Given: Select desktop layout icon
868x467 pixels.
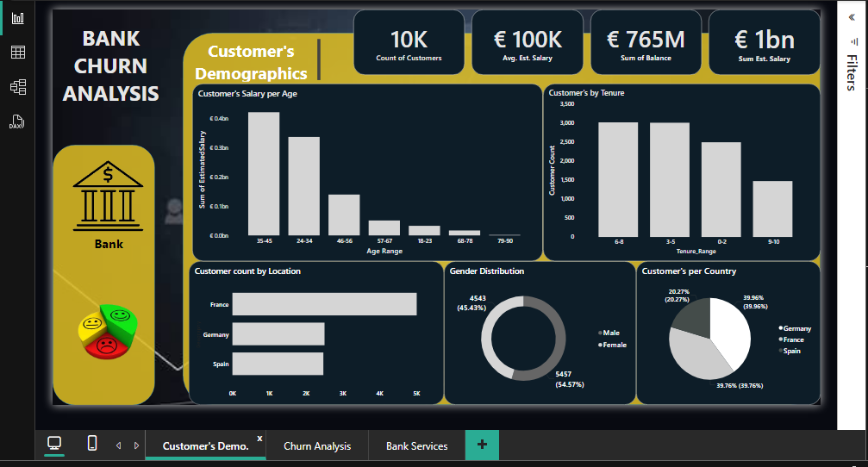Looking at the screenshot, I should coord(54,443).
